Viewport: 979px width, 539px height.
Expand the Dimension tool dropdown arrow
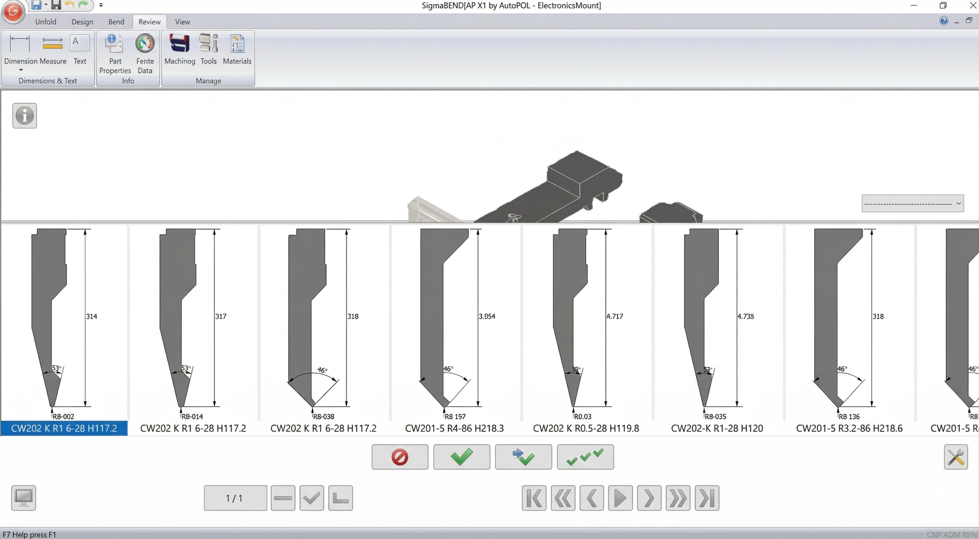[21, 70]
